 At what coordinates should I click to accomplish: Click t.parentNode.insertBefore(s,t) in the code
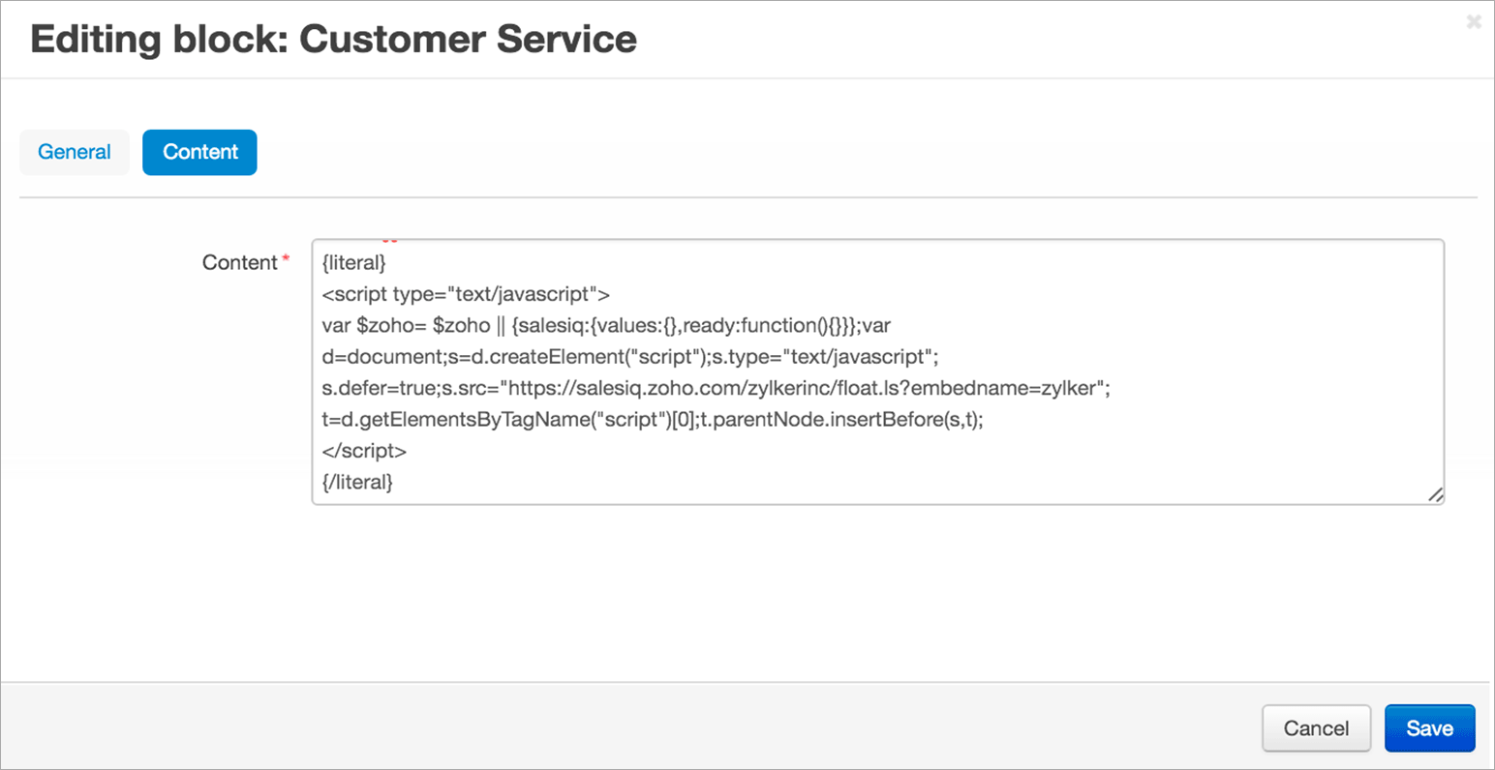tap(840, 420)
